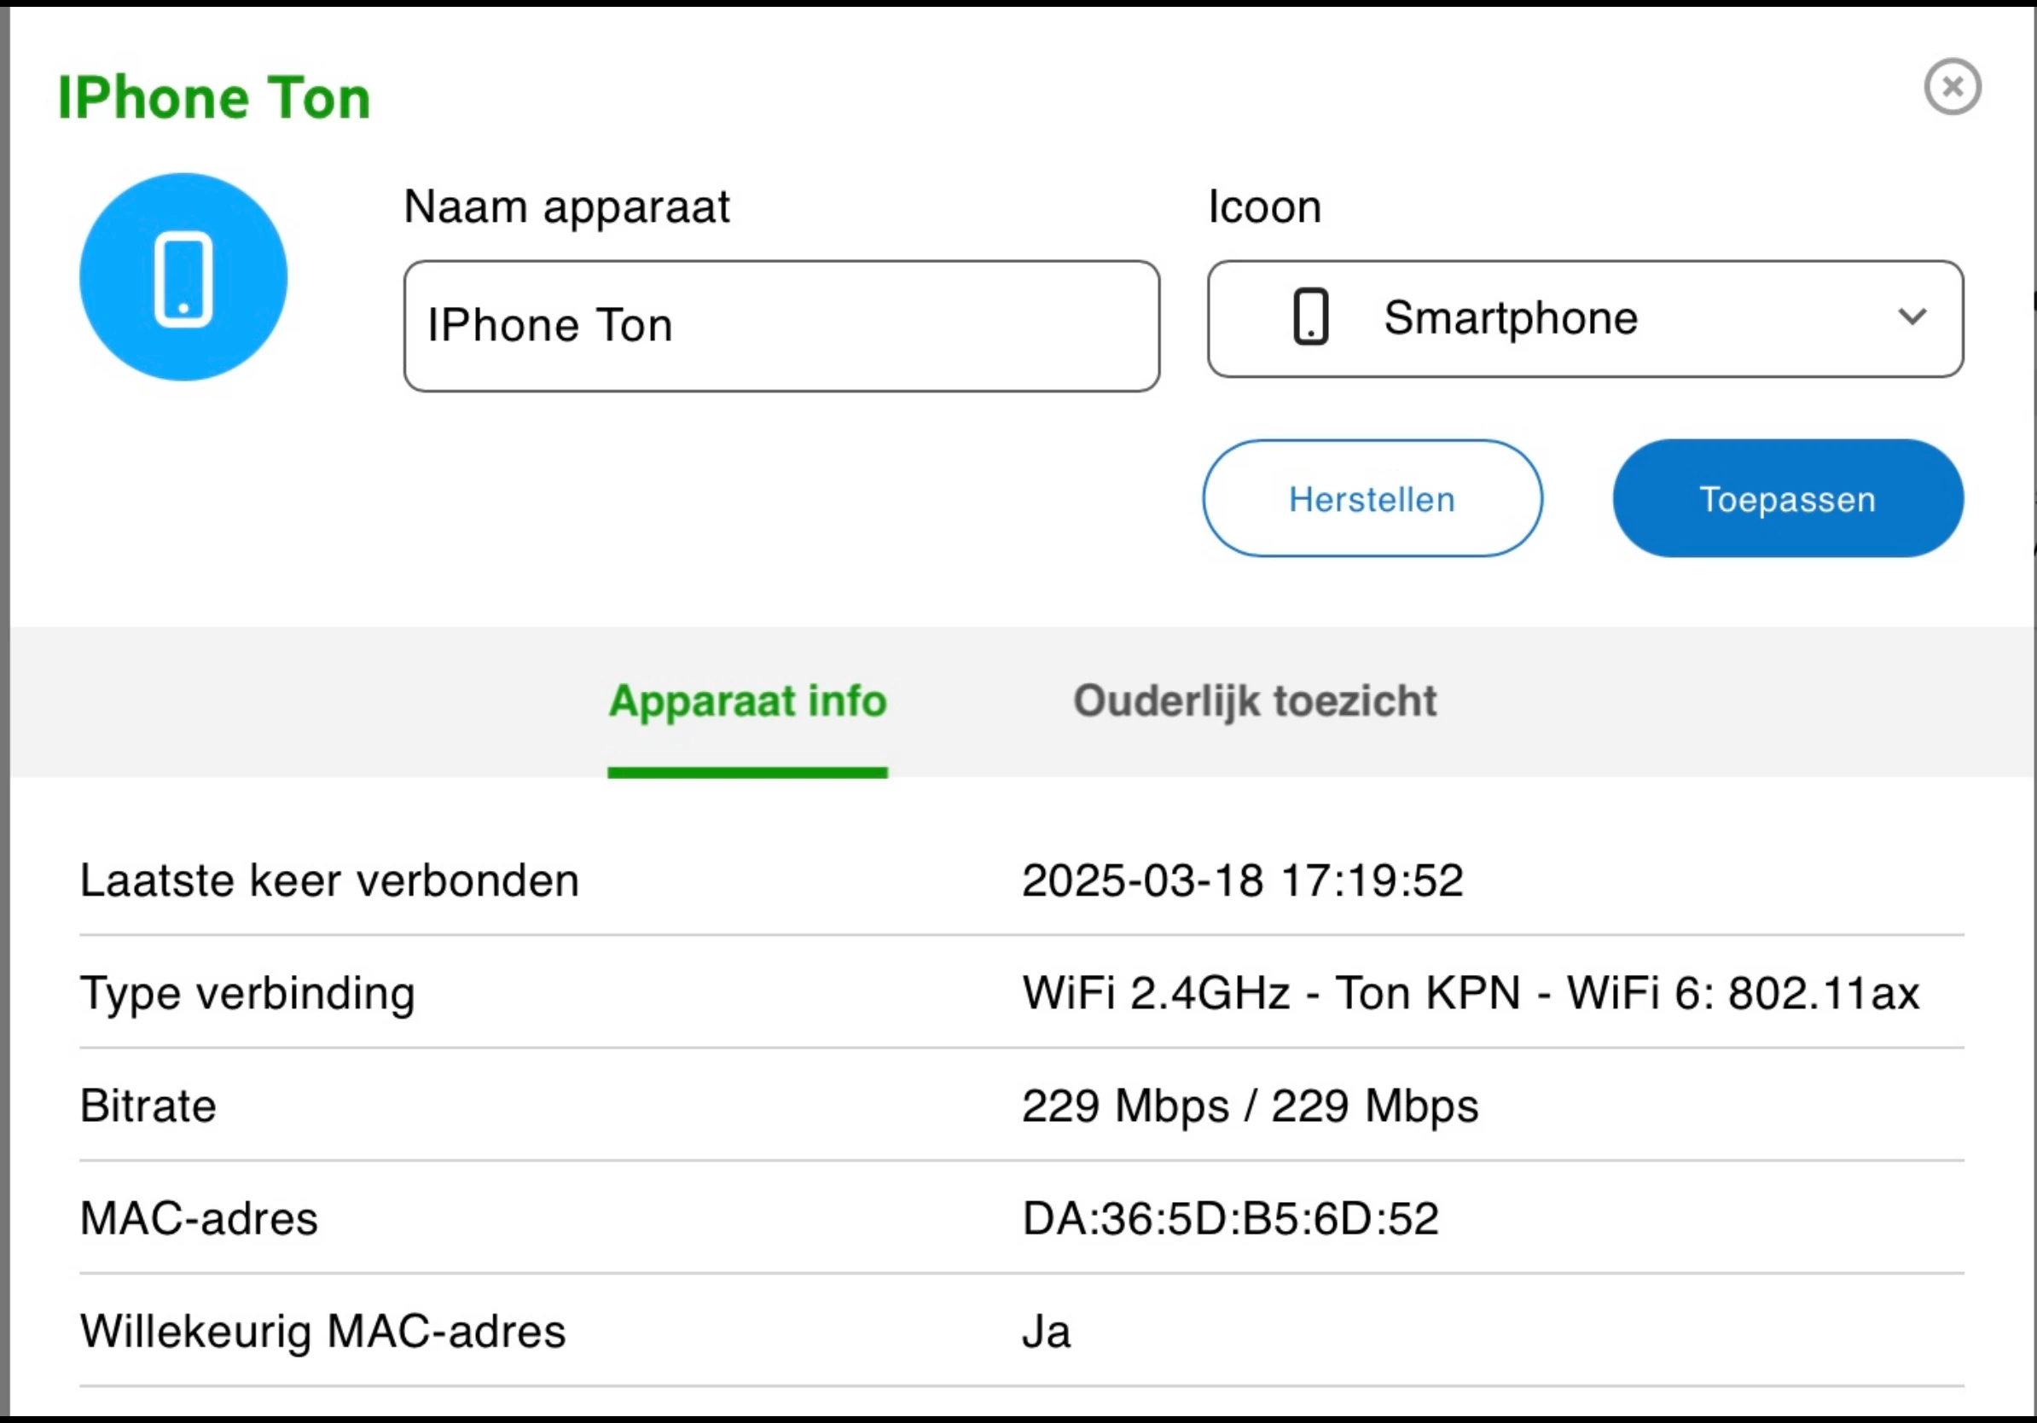Viewport: 2037px width, 1423px height.
Task: Close the IPhone Ton dialog
Action: (1952, 87)
